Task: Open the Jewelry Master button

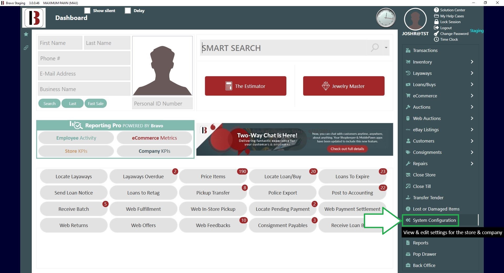Action: pos(344,86)
